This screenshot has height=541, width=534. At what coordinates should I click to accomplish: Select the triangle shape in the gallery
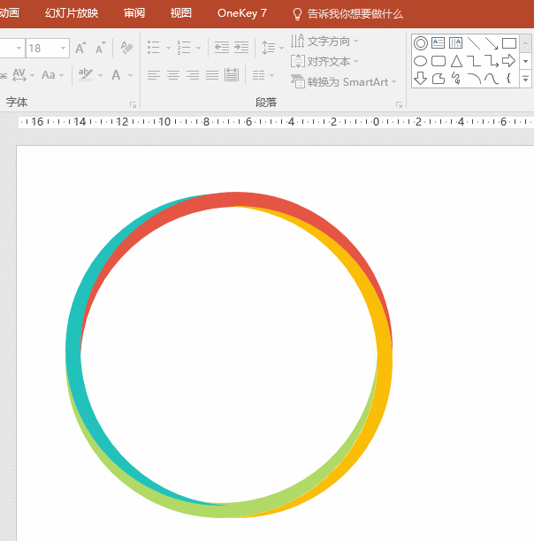point(456,61)
